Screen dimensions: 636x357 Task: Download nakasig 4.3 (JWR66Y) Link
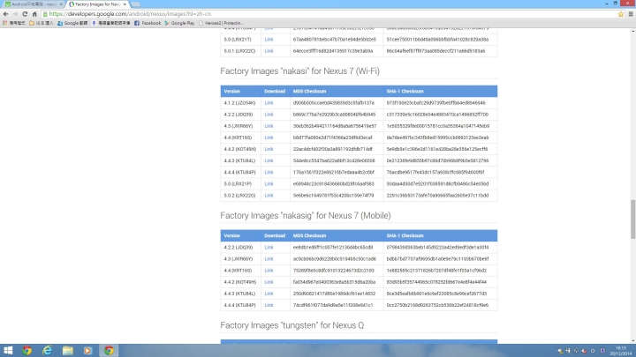coord(269,258)
